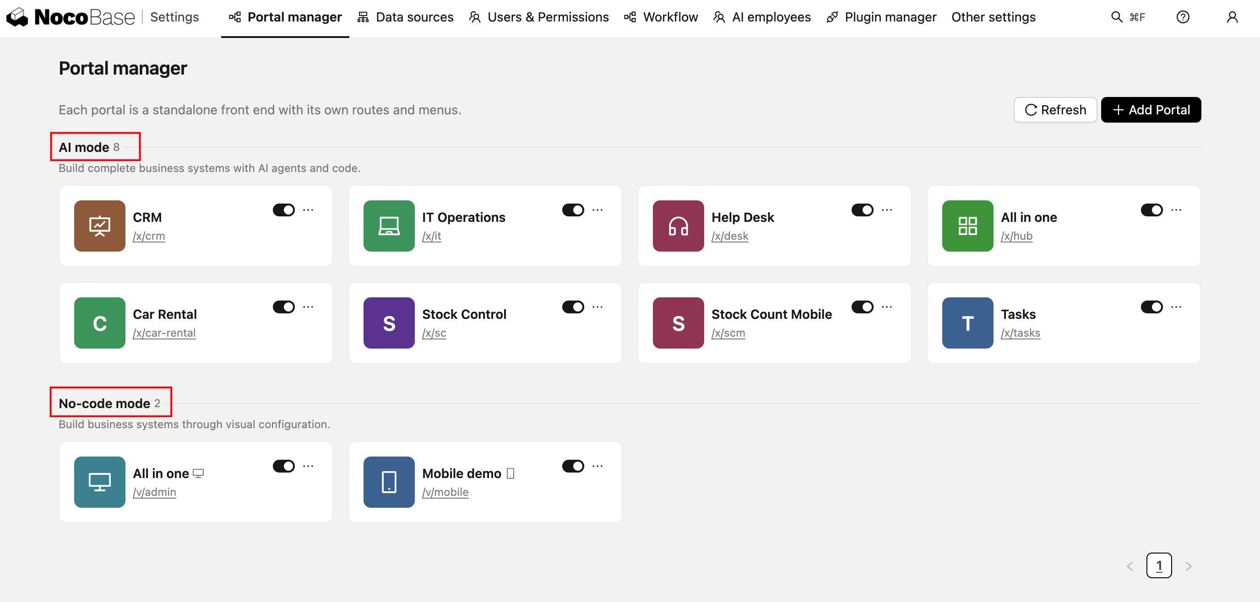The height and width of the screenshot is (602, 1260).
Task: Open more options for /x/hub portal
Action: pos(1176,210)
